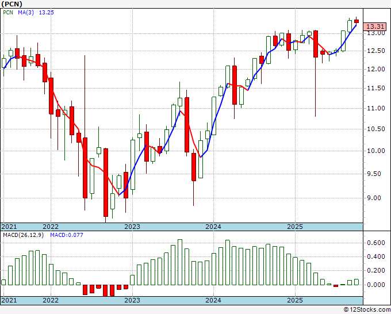Click 2025 on the MACD panel time axis

295,300
